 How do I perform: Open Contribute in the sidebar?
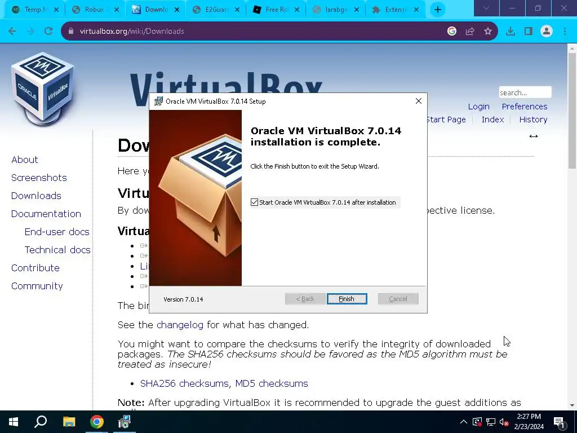(x=35, y=268)
